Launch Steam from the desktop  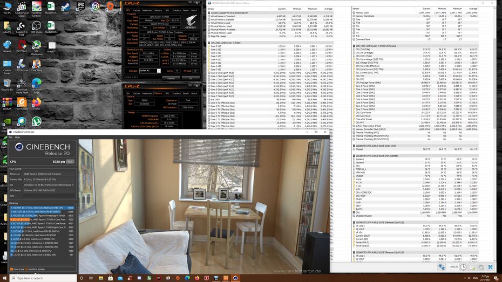point(66,8)
